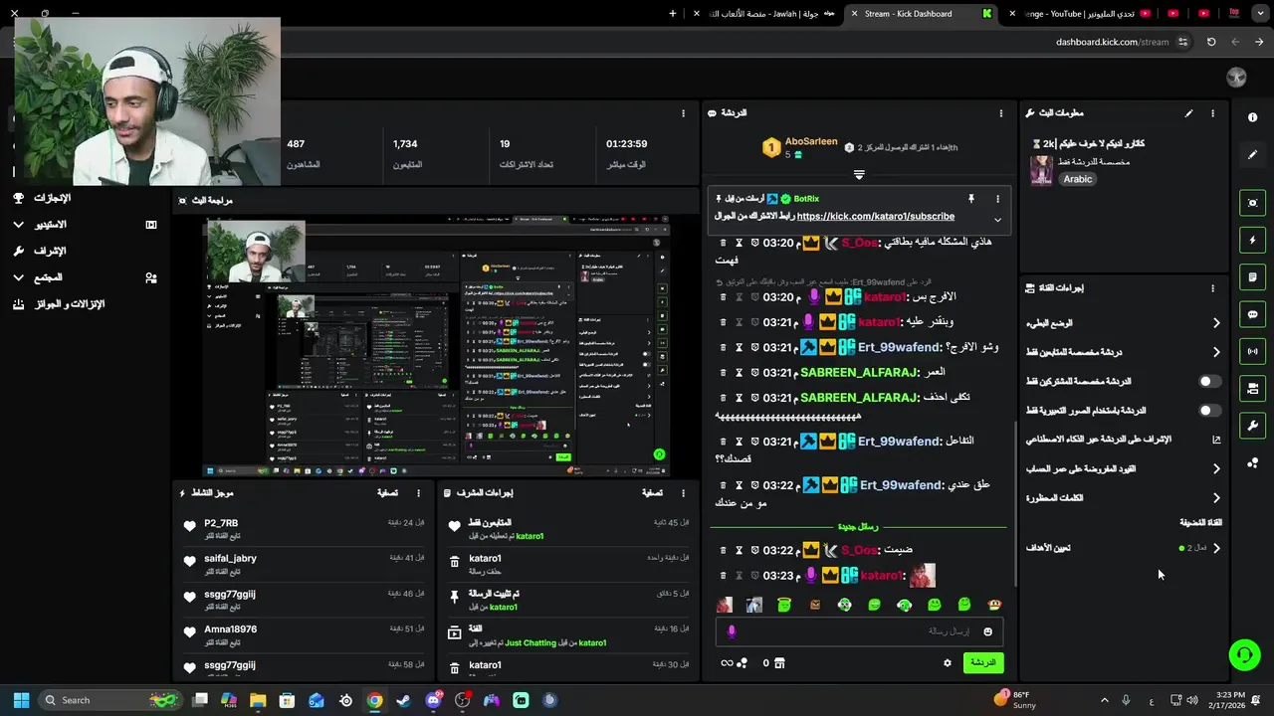Open stream info panel three-dot menu
The width and height of the screenshot is (1274, 716).
click(x=1212, y=113)
